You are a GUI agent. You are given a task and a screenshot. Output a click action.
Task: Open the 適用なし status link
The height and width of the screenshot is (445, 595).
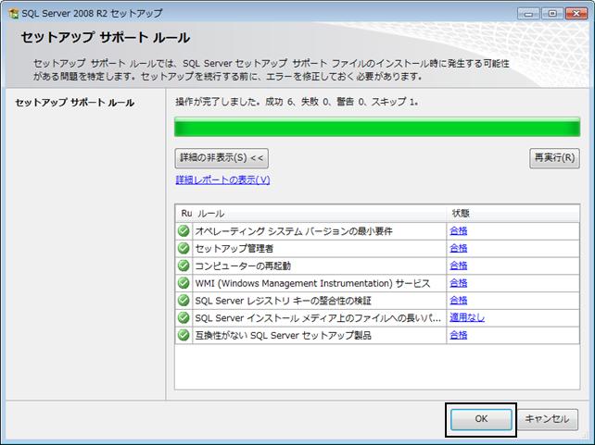(467, 317)
